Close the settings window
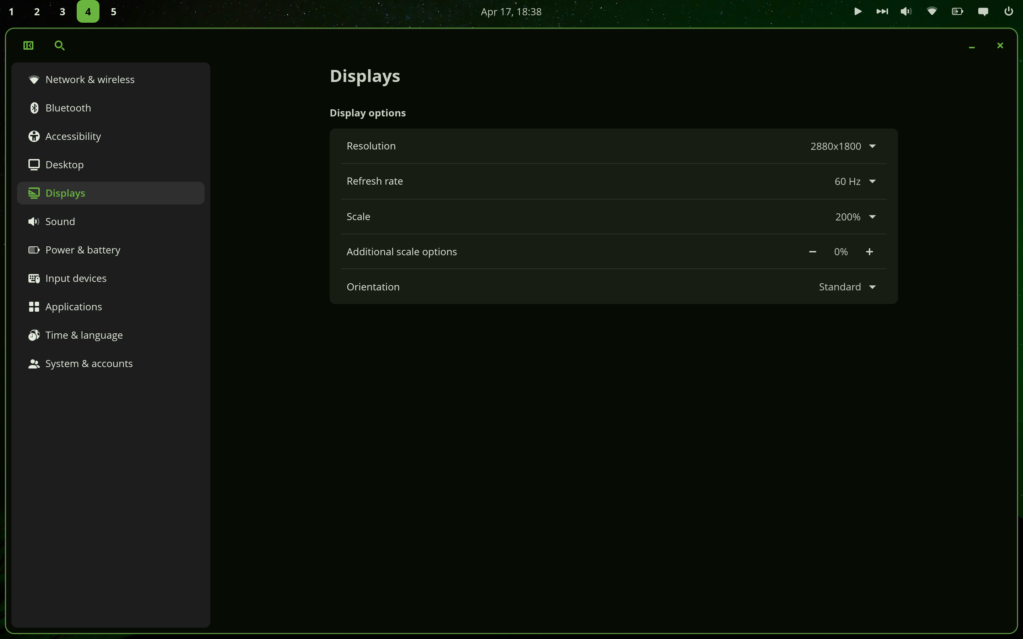1023x639 pixels. (1000, 45)
